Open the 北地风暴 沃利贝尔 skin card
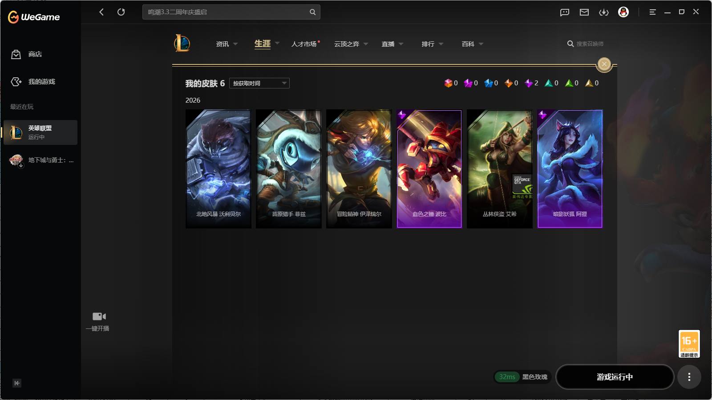The image size is (712, 400). pyautogui.click(x=218, y=169)
